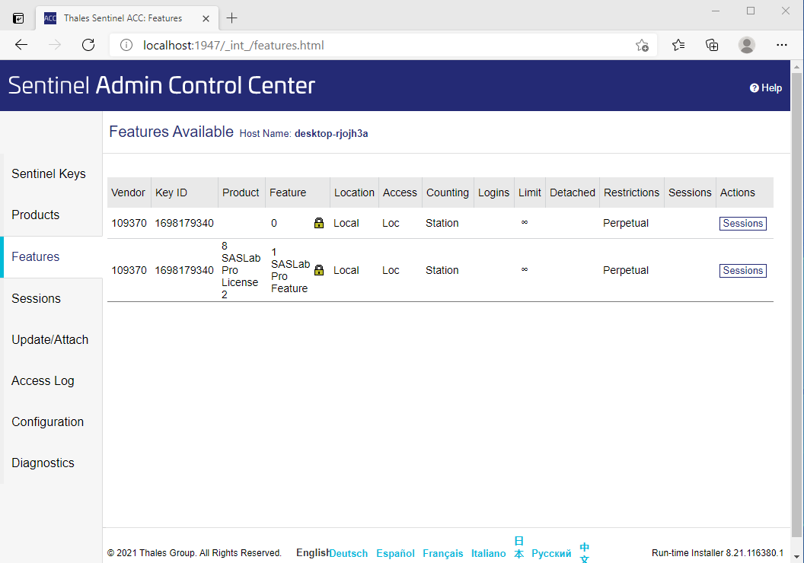Click Key ID 1698179340 in feature 0 row

tap(184, 223)
